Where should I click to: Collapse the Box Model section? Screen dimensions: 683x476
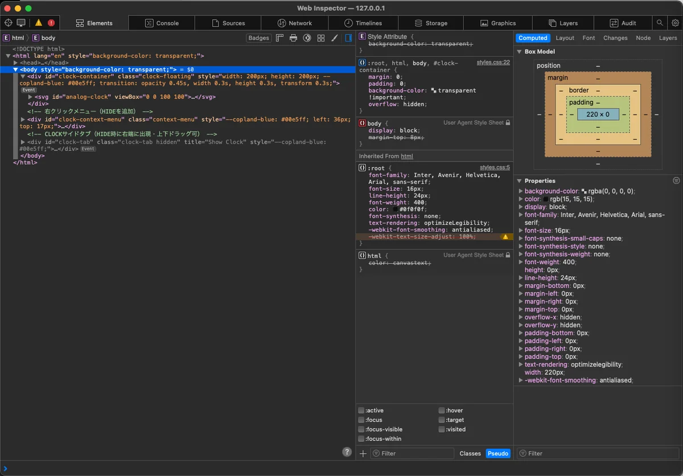tap(519, 52)
